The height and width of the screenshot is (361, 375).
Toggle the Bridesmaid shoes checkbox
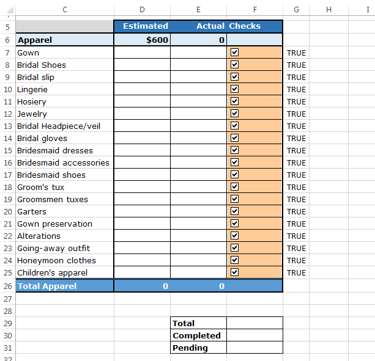(x=234, y=174)
